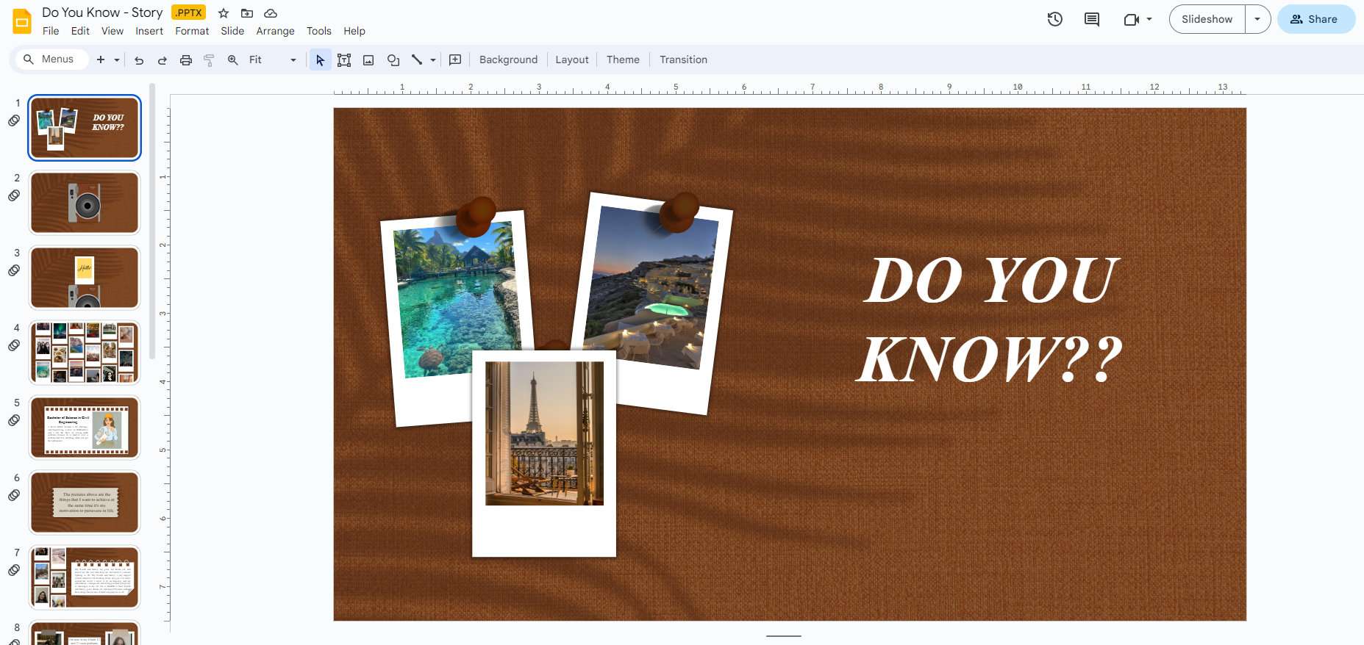Click the move to folder icon
Viewport: 1364px width, 645px height.
coord(247,13)
